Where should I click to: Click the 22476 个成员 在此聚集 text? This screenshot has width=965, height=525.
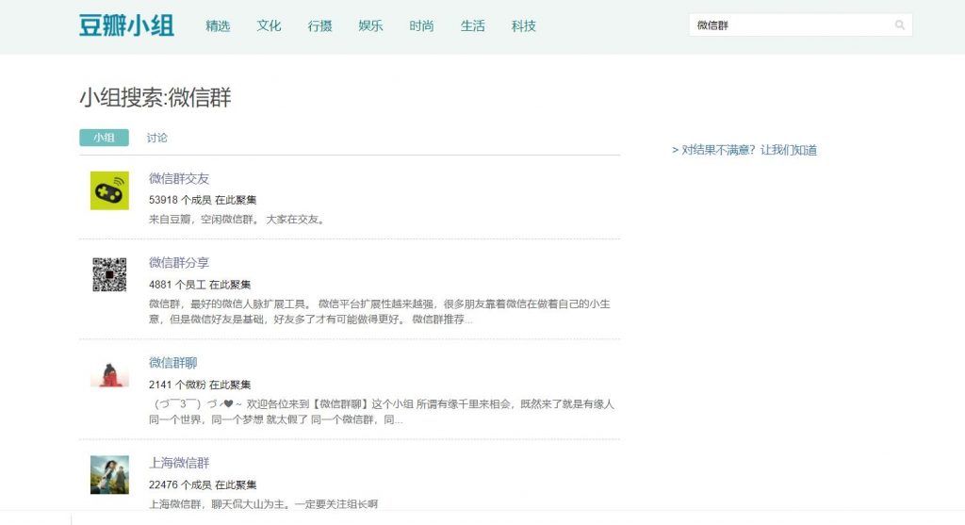[x=203, y=485]
